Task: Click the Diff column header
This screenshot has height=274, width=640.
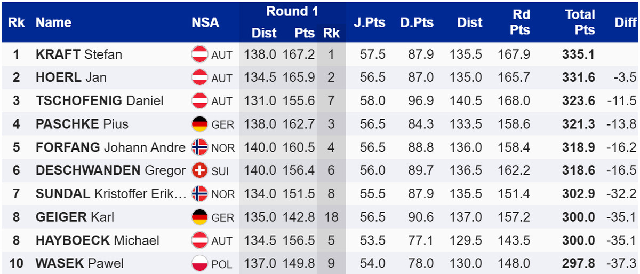Action: (x=625, y=22)
